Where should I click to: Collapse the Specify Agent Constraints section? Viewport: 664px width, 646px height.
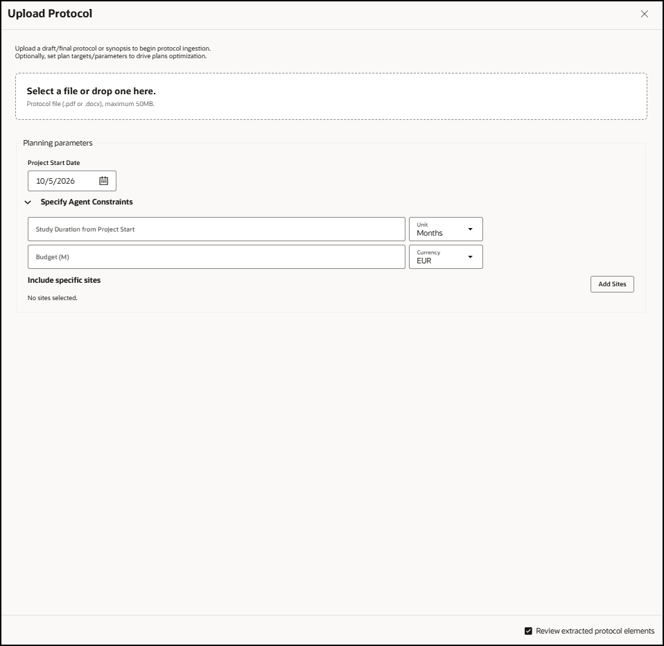(28, 202)
